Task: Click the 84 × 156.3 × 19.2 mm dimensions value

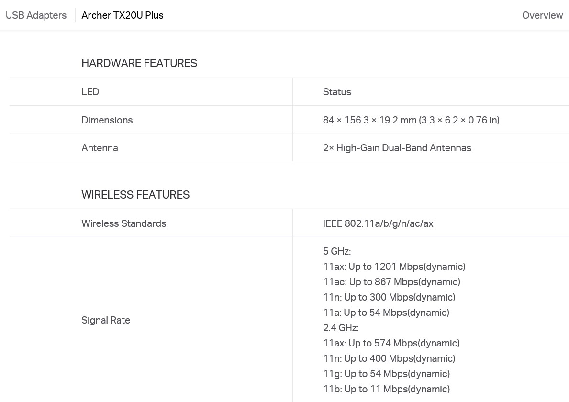Action: 411,120
